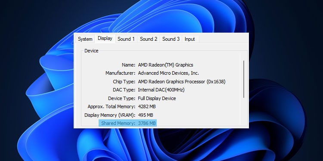Select 'AMD Radeon Graphics Processor (0x1638)' text

[182, 82]
